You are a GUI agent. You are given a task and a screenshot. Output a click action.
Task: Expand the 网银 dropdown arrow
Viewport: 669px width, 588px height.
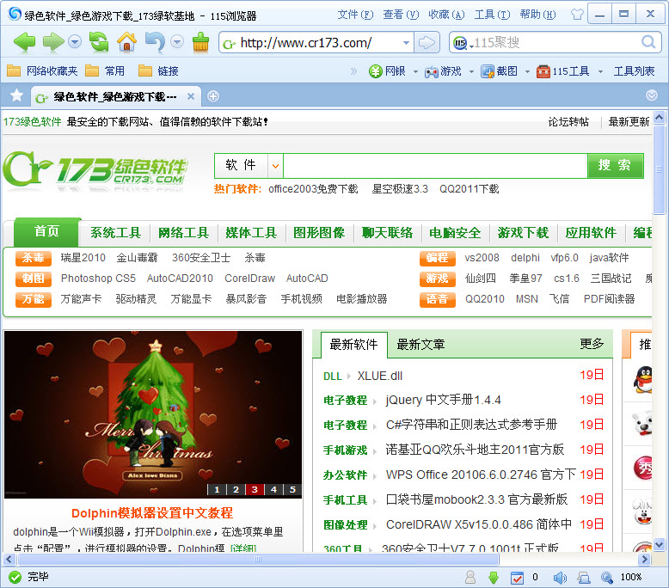tap(415, 71)
